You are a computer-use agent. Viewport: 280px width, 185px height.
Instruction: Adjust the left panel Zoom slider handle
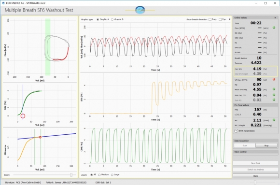71,175
